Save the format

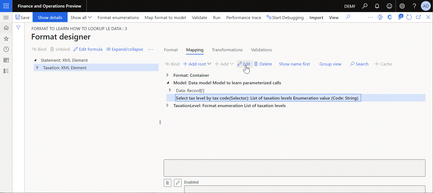22,17
